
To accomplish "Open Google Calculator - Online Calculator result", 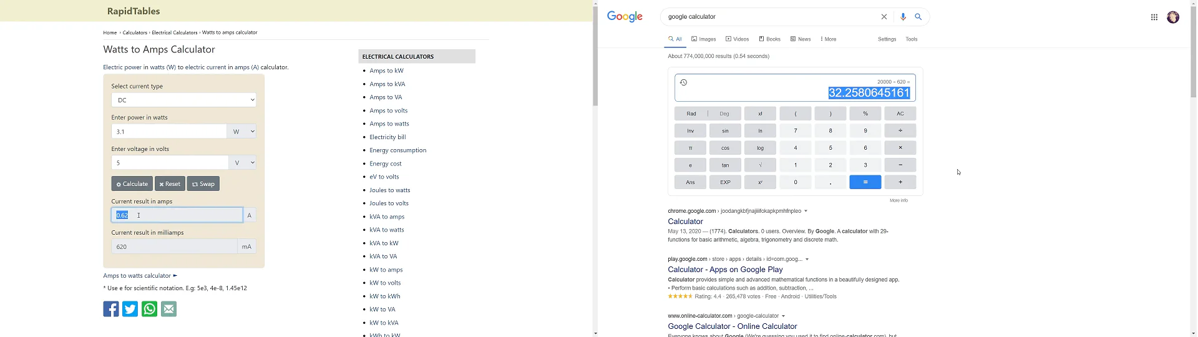I will pyautogui.click(x=732, y=326).
